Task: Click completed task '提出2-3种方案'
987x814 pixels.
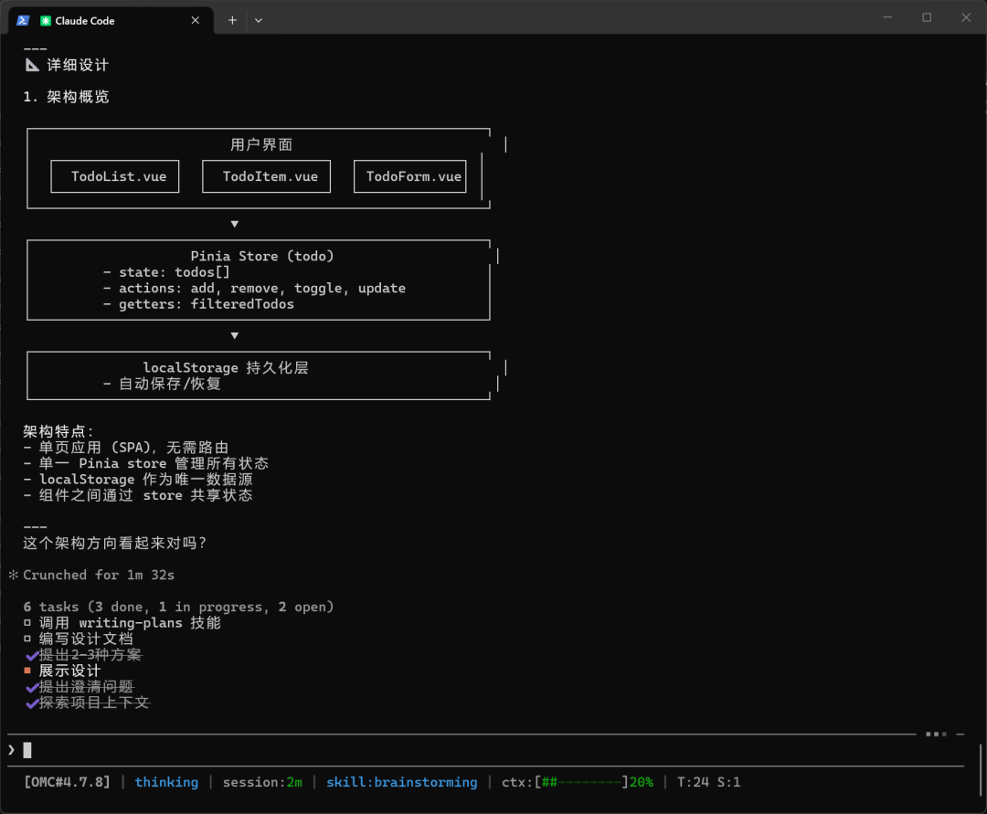Action: pyautogui.click(x=84, y=655)
